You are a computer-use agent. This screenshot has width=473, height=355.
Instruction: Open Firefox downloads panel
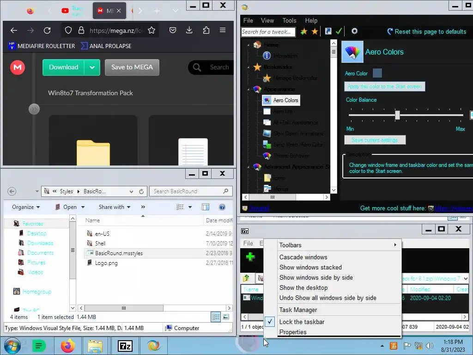(189, 30)
